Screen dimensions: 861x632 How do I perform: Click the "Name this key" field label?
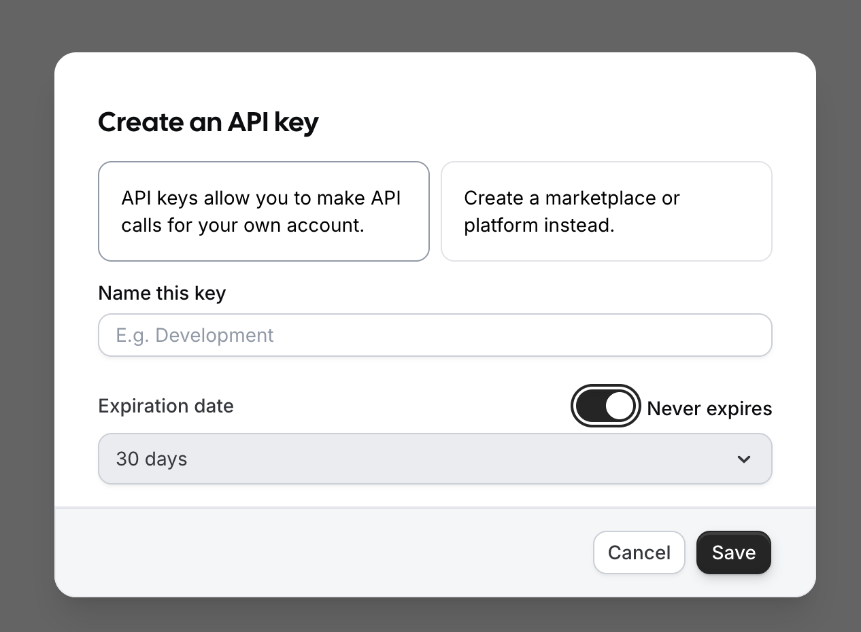[x=162, y=293]
